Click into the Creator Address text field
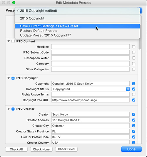This screenshot has height=157, width=147. coord(91,120)
